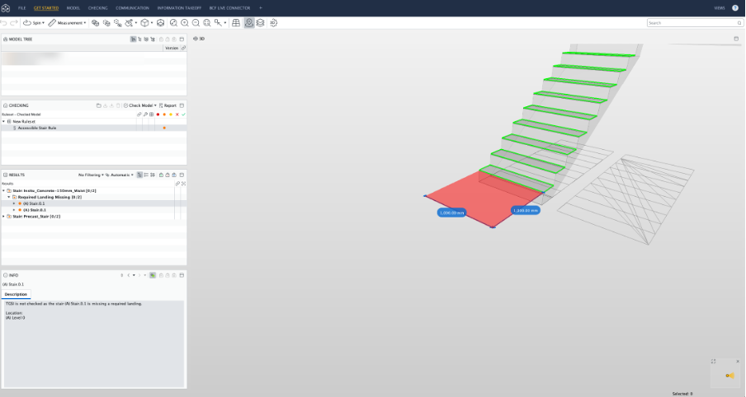Click the Solibri logo icon
Image resolution: width=746 pixels, height=397 pixels.
point(6,8)
